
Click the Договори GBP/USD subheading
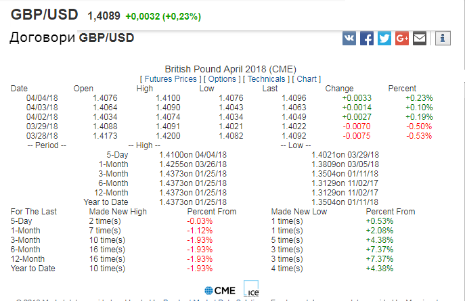(72, 38)
